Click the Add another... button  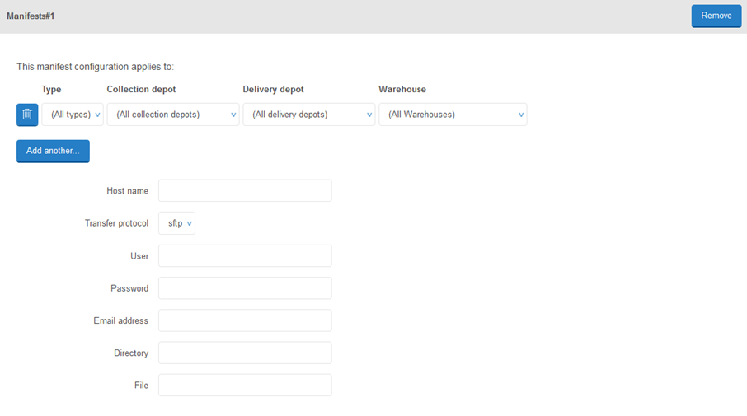(53, 151)
